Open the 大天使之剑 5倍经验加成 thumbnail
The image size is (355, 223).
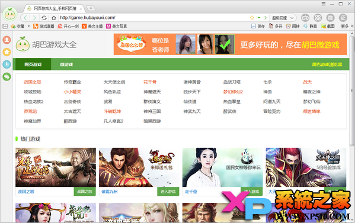click(306, 167)
